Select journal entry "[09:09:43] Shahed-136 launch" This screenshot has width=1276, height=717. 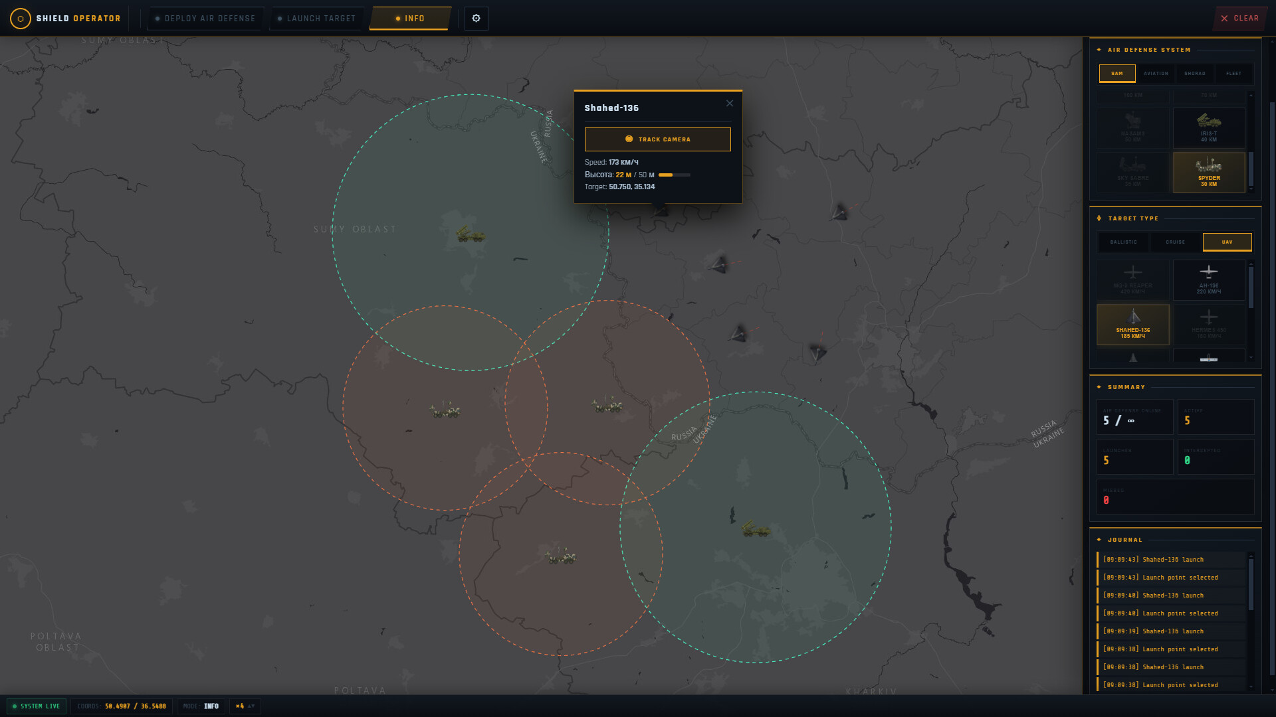click(x=1171, y=560)
